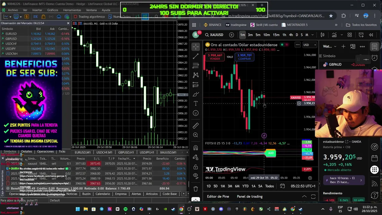Switch to the USDCHF,M1 chart tab

click(x=104, y=152)
